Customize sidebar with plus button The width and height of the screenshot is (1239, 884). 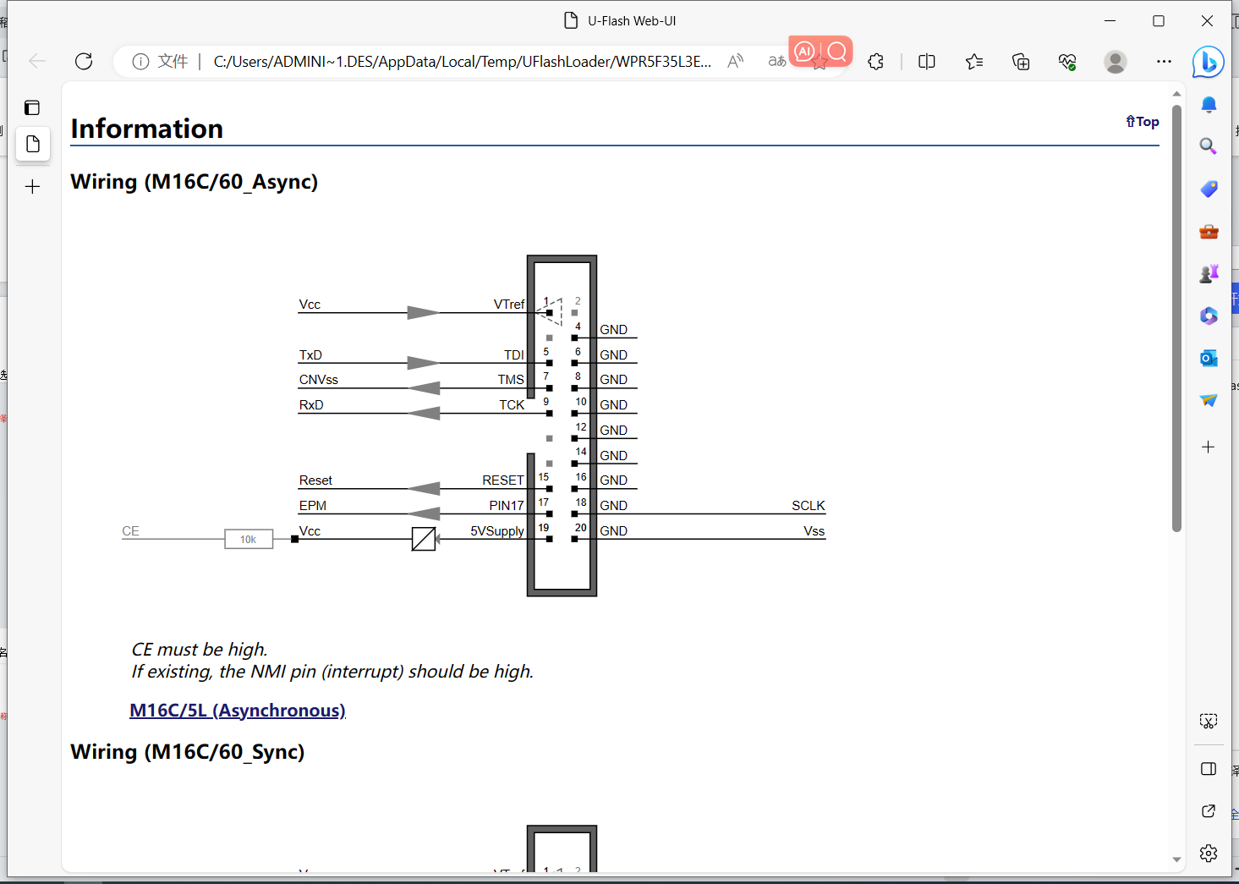(1209, 447)
